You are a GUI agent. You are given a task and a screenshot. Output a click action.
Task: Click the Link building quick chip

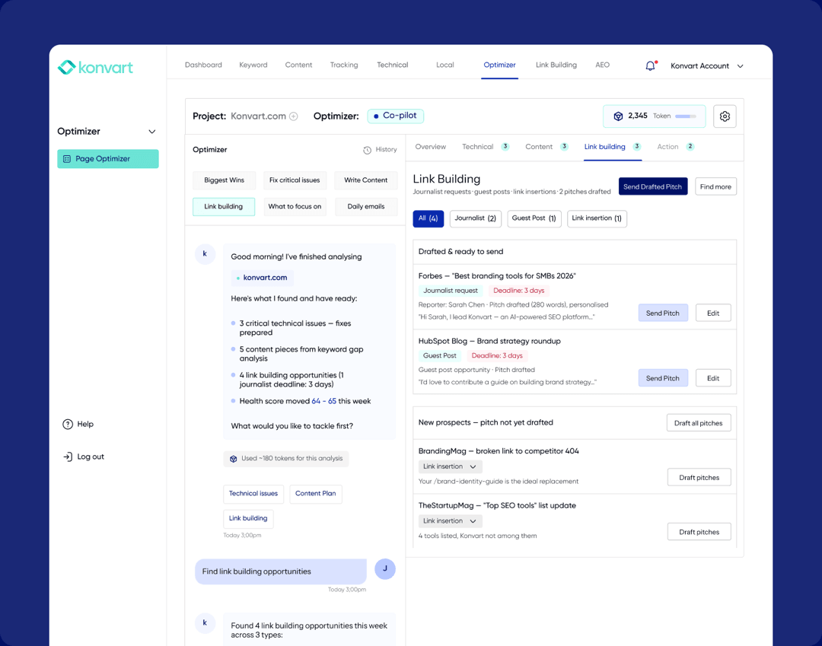[224, 206]
